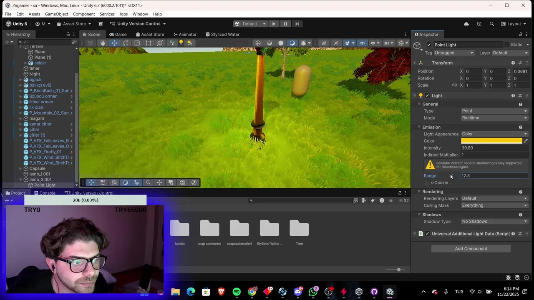Click the Step frame button
This screenshot has height=300, width=534.
297,24
